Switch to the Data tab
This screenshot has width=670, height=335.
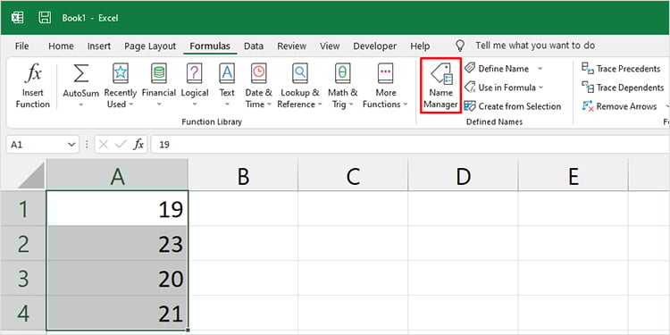tap(254, 46)
